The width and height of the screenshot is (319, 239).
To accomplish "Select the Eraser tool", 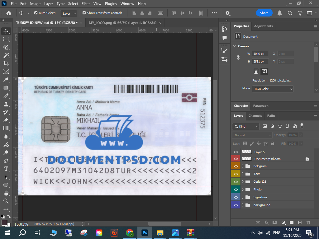I will [x=6, y=120].
